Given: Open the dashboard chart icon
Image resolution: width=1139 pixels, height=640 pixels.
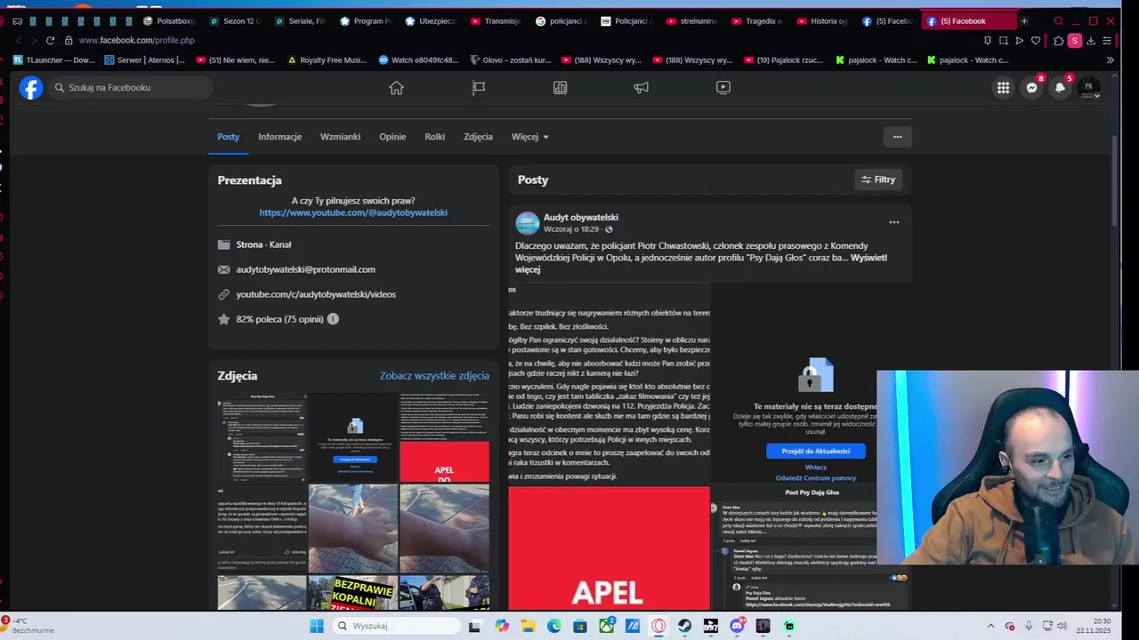Looking at the screenshot, I should point(560,87).
